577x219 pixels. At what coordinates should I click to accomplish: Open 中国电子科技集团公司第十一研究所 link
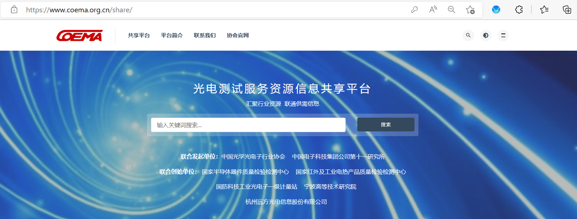click(338, 157)
